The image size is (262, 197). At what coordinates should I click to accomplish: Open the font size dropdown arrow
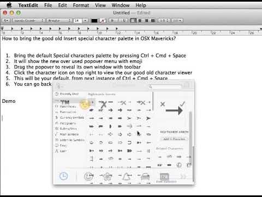(85, 20)
